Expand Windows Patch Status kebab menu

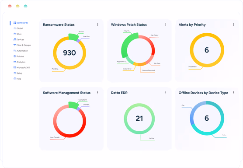(x=166, y=24)
